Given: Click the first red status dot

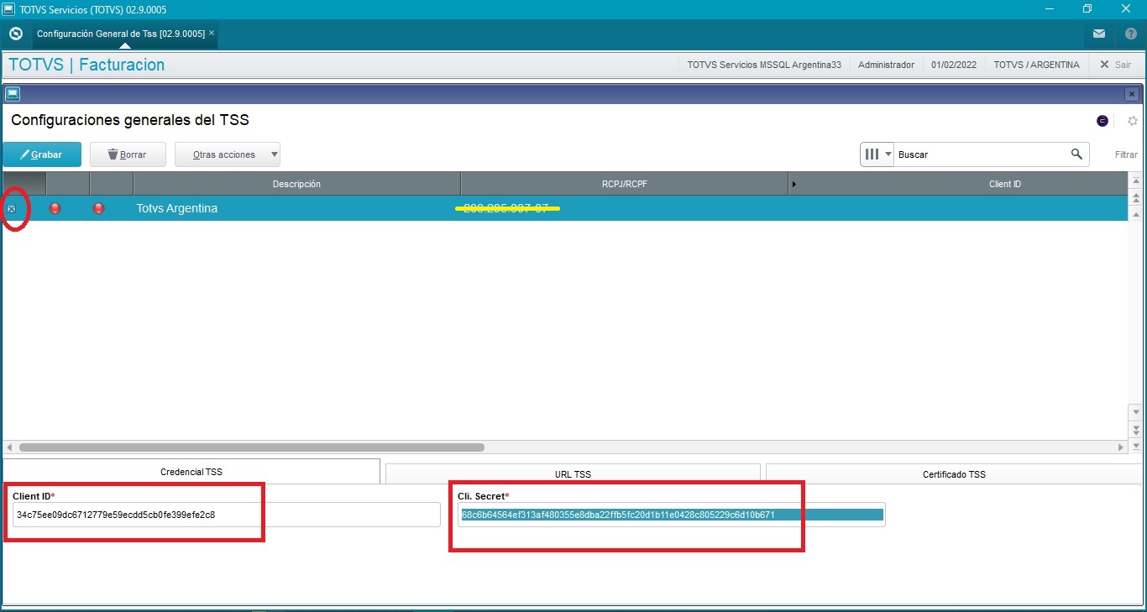Looking at the screenshot, I should (55, 208).
